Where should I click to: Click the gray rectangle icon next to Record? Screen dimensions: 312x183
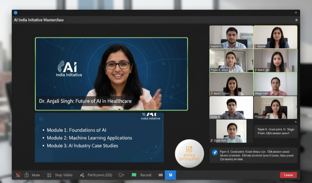[161, 175]
